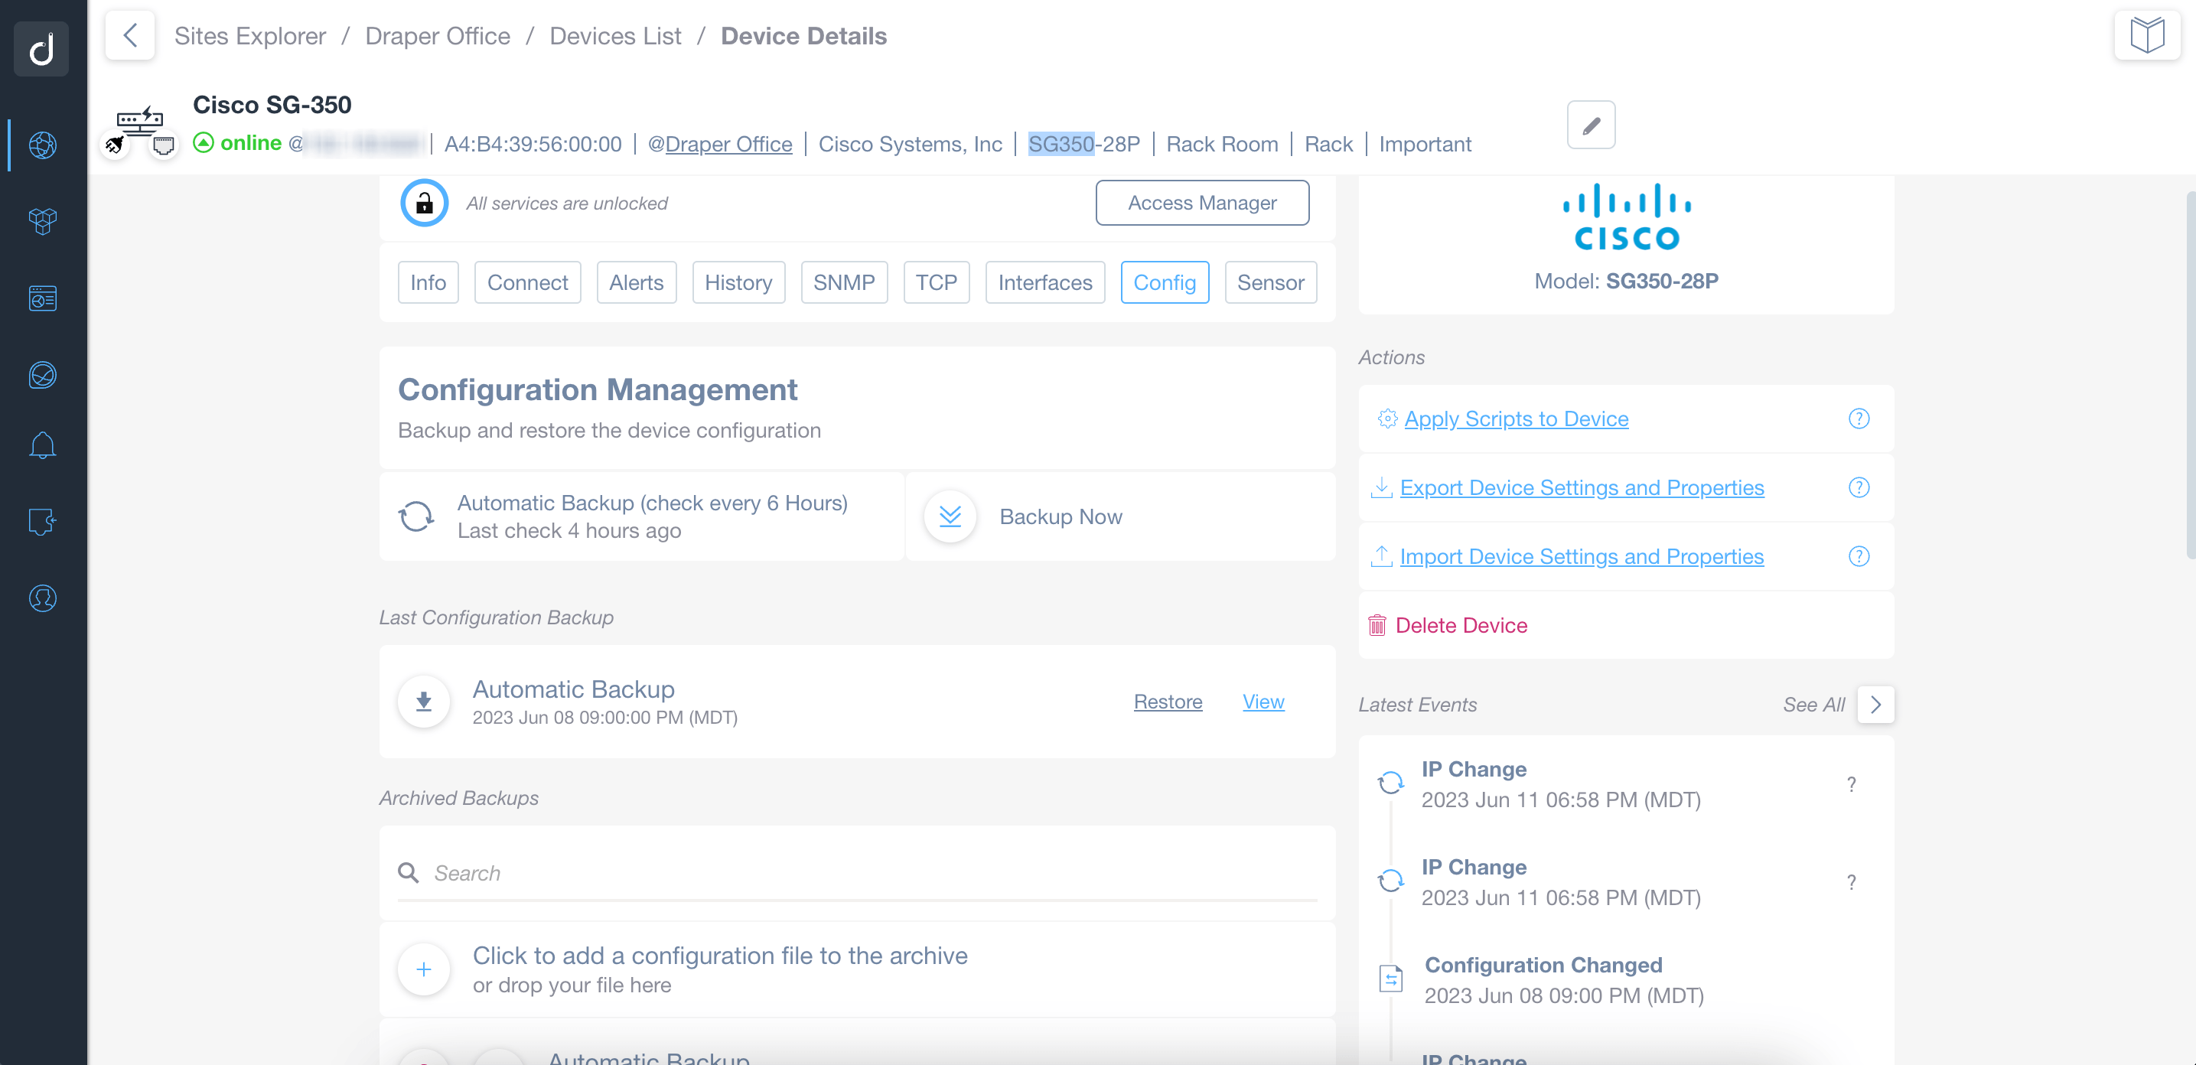Click the Configuration Changed event icon

click(x=1390, y=978)
